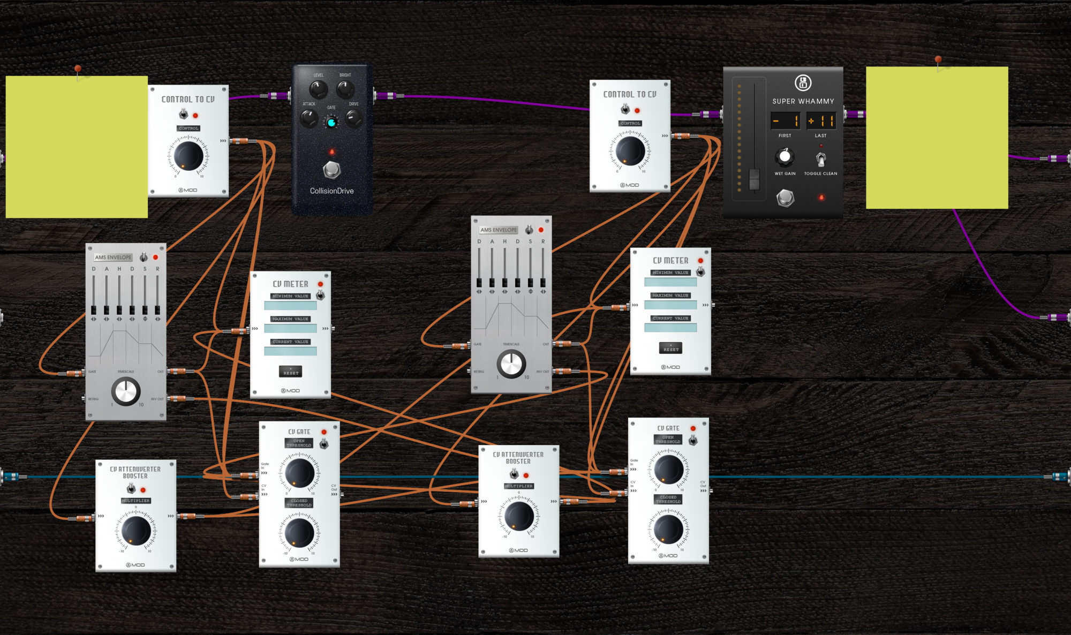The width and height of the screenshot is (1071, 635).
Task: Turn the CollisionDrive Bright knob
Action: (x=345, y=89)
